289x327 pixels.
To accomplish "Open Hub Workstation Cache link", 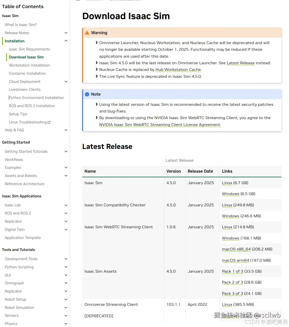I will click(178, 70).
